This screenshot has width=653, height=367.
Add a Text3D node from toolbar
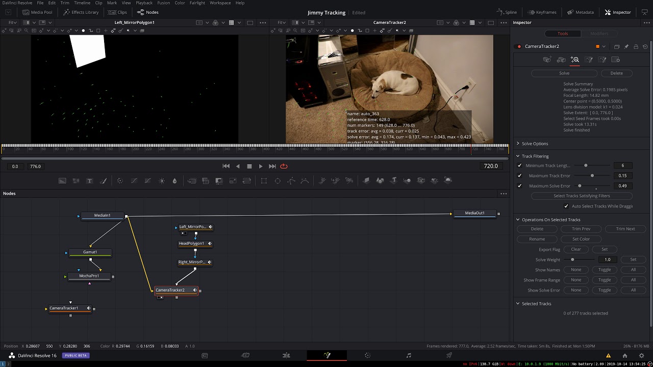coord(394,181)
